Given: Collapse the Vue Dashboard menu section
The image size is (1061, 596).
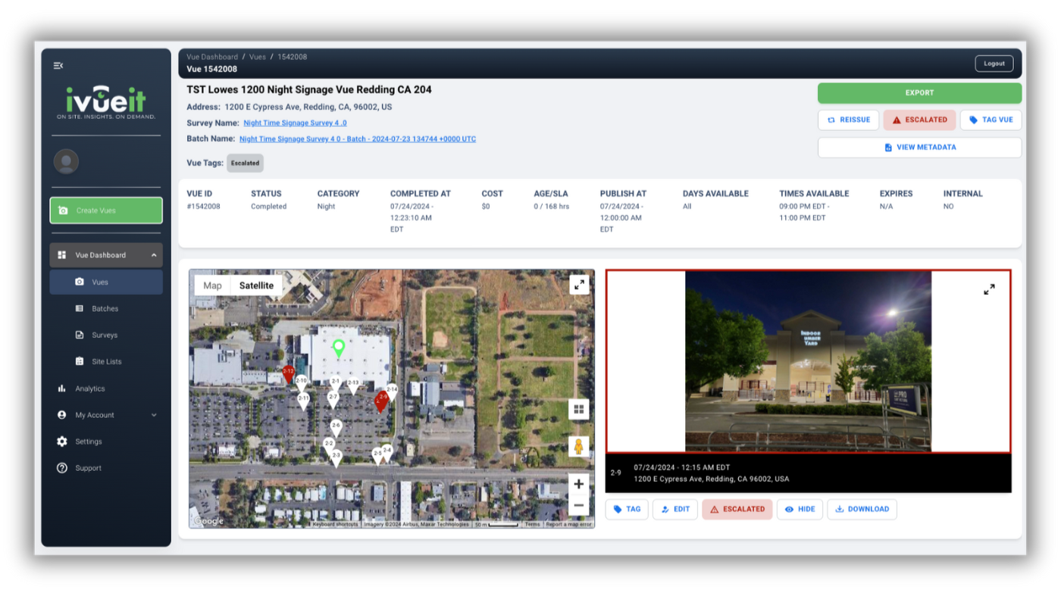Looking at the screenshot, I should [154, 255].
